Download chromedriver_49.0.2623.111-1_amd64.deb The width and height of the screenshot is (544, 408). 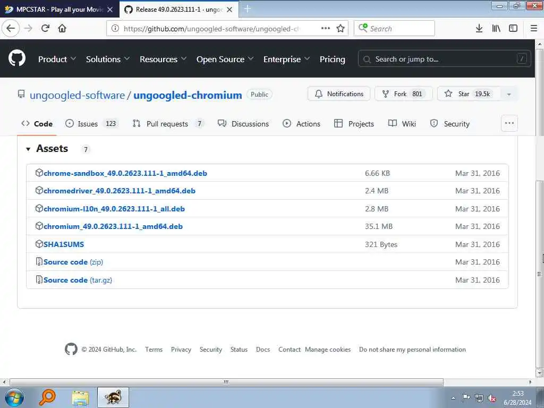(x=120, y=191)
